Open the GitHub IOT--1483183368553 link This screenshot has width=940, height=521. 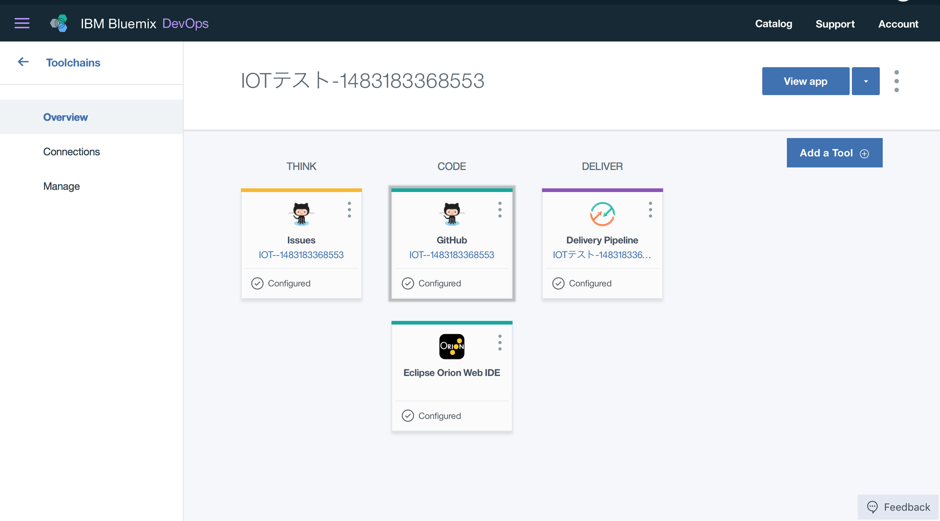(x=452, y=254)
